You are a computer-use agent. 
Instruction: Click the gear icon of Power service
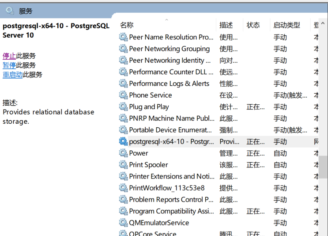[x=124, y=153]
